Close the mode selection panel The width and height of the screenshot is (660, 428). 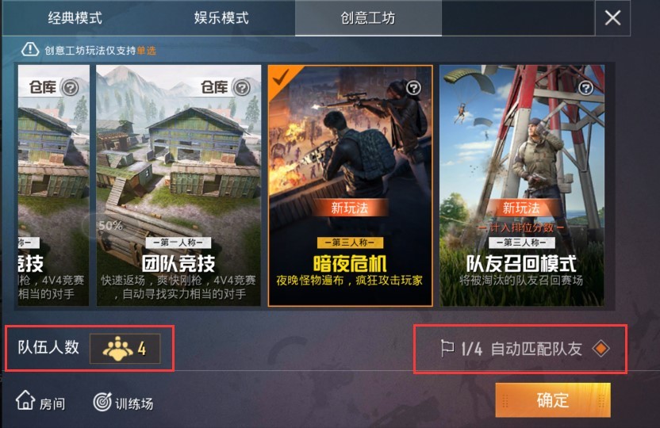click(x=612, y=18)
